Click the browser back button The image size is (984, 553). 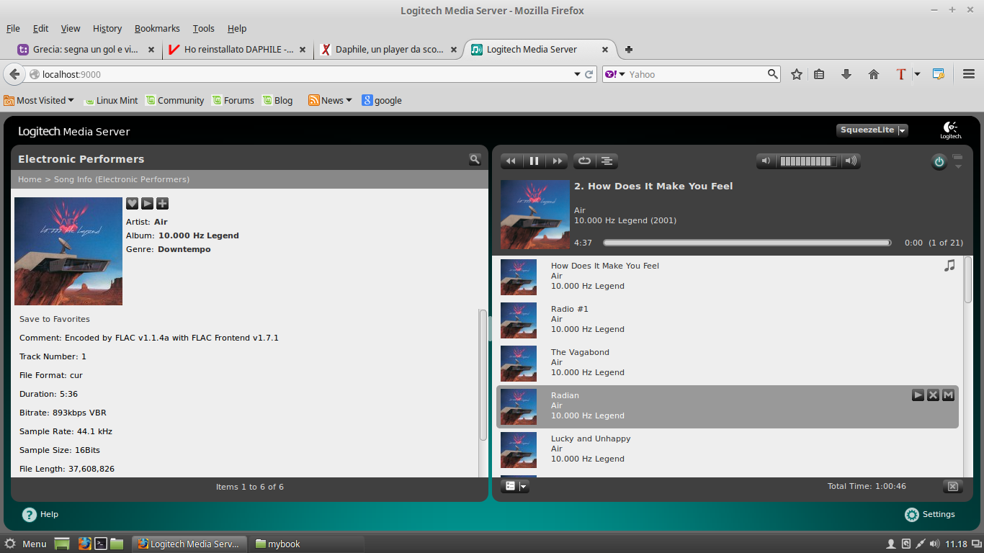point(14,74)
